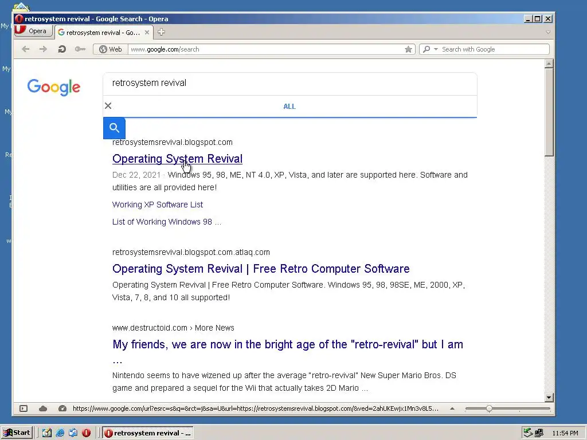
Task: Click the retrosystemsrevival.blogspot.com.atlaq.com URL text
Action: [191, 252]
